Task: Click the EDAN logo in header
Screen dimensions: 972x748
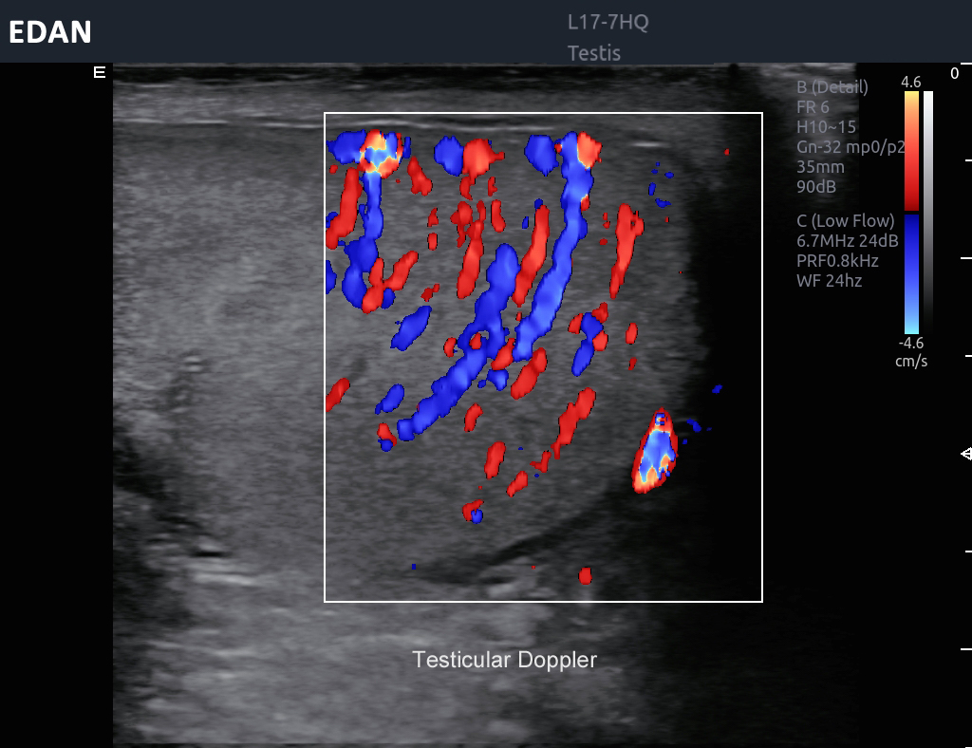Action: tap(50, 32)
